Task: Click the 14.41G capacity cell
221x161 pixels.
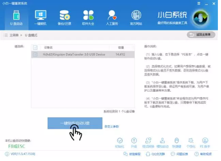Action: [120, 54]
